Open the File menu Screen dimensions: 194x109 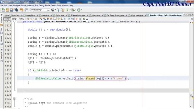(x=2, y=5)
